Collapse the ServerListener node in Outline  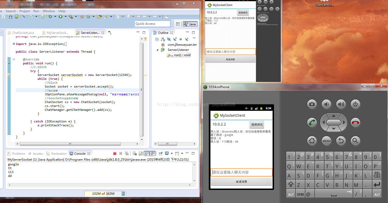click(157, 50)
